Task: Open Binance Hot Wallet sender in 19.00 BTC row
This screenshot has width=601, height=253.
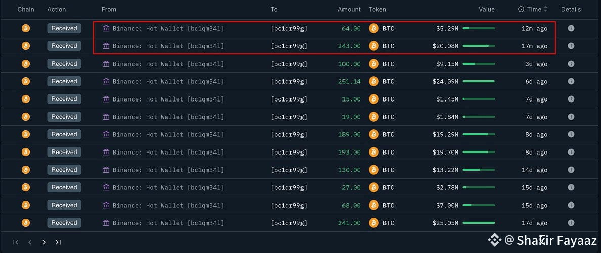Action: pyautogui.click(x=168, y=117)
